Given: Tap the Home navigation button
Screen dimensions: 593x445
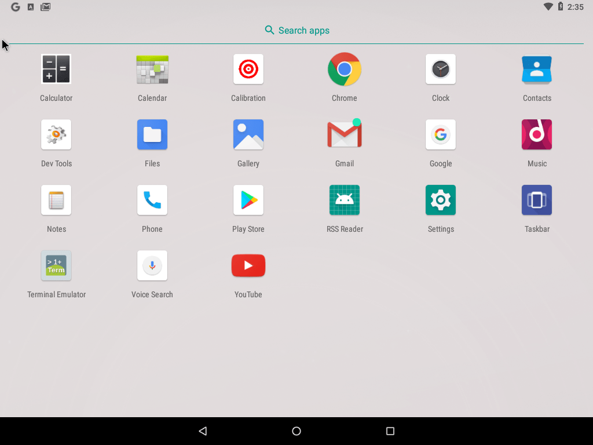Looking at the screenshot, I should point(296,431).
